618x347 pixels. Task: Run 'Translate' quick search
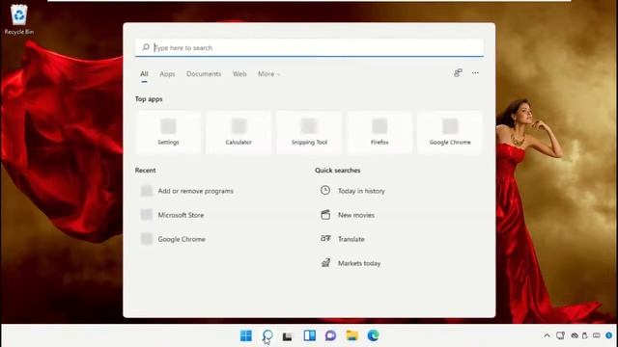click(342, 239)
